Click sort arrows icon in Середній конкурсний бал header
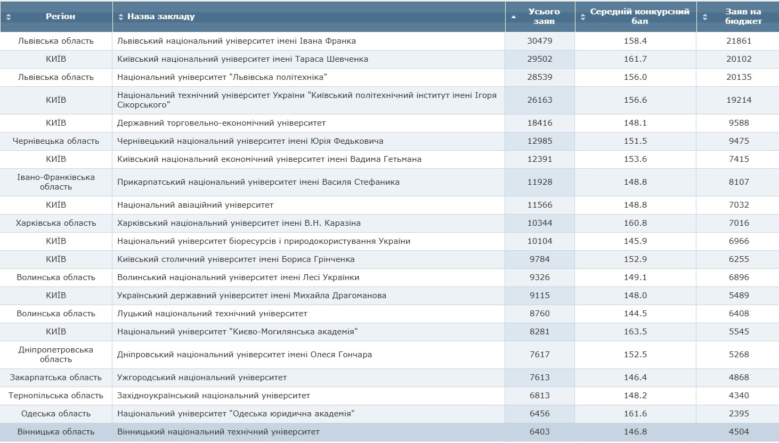Viewport: 779px width, 443px height. (x=583, y=17)
